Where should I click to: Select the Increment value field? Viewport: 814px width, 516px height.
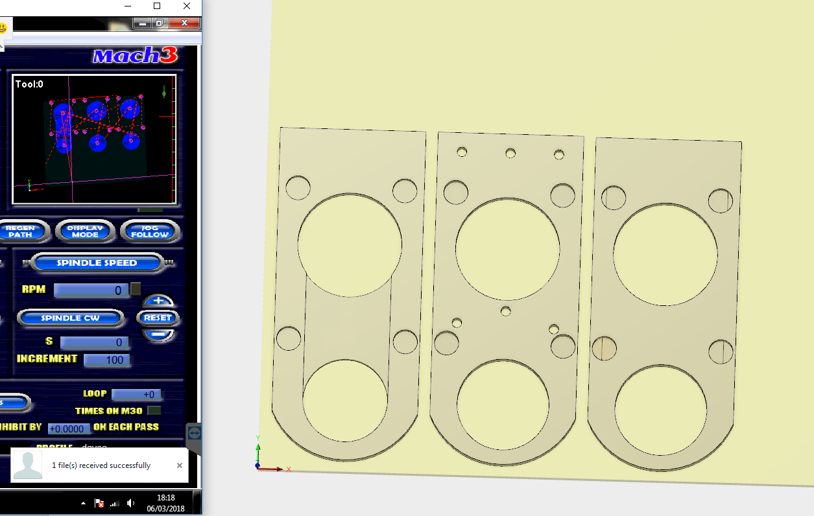(x=107, y=360)
